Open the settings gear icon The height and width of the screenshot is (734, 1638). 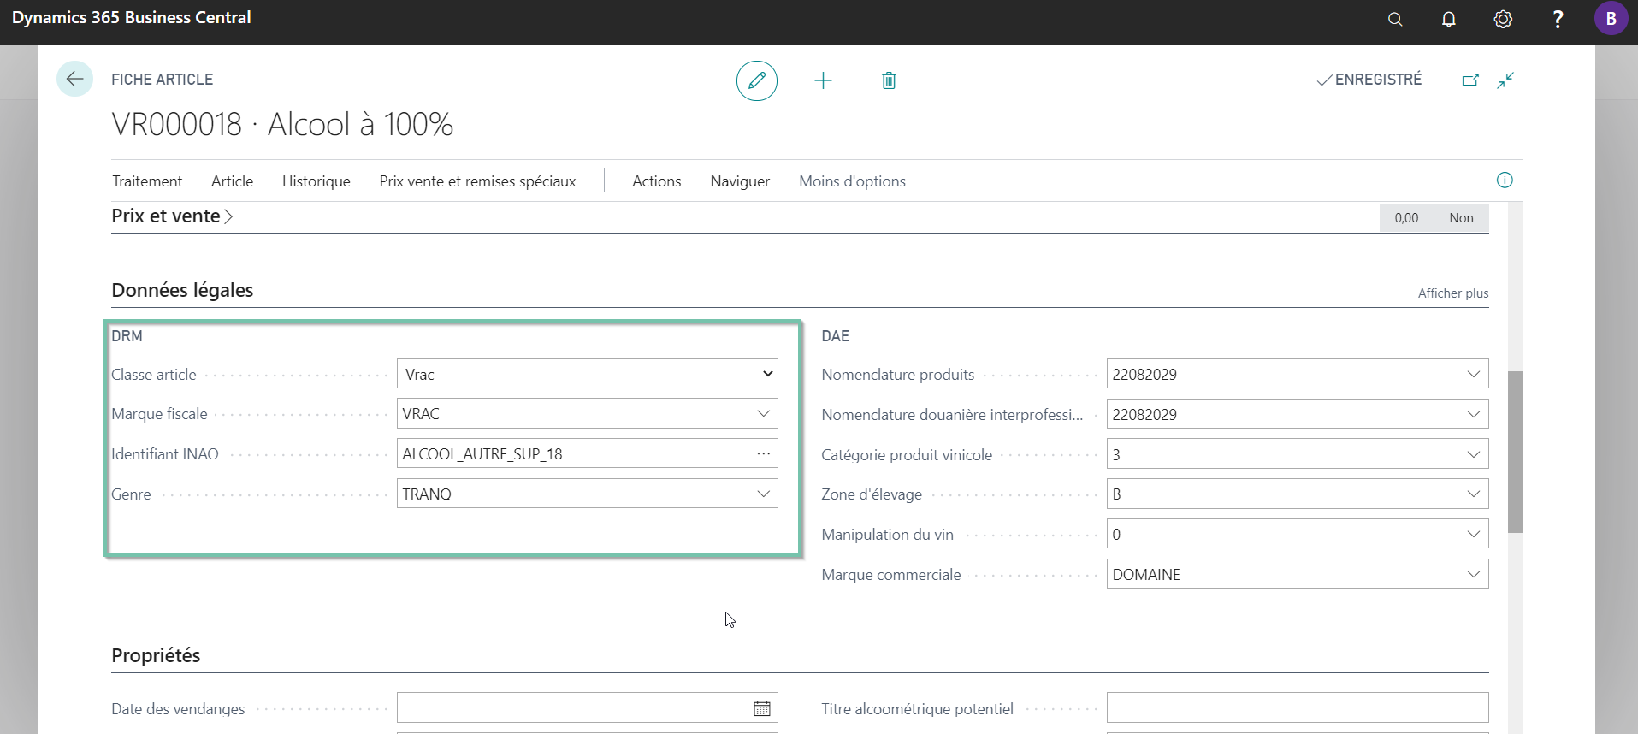tap(1503, 19)
